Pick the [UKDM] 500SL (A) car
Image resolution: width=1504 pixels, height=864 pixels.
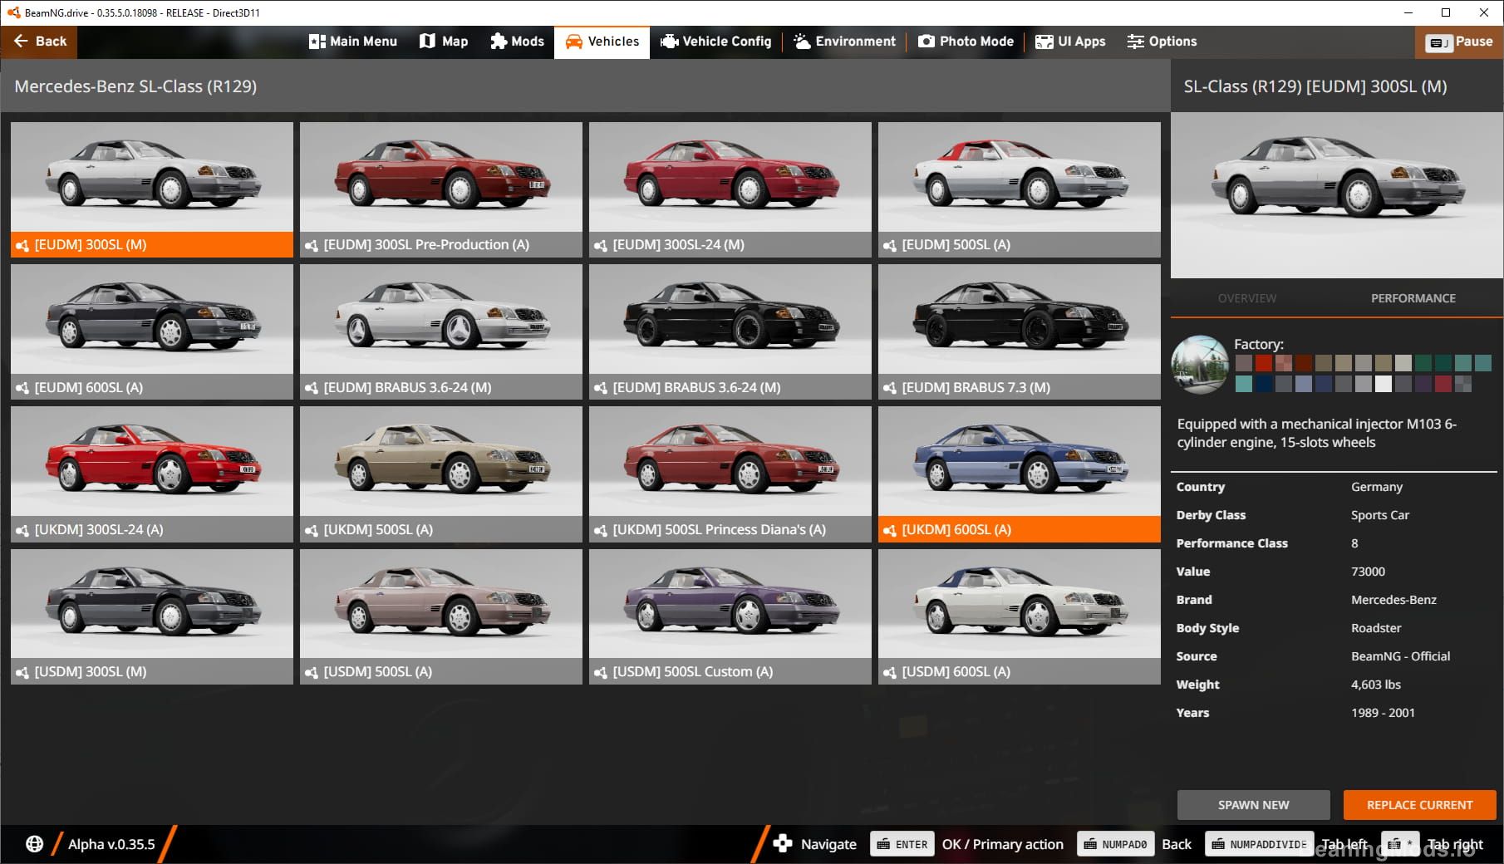coord(441,474)
